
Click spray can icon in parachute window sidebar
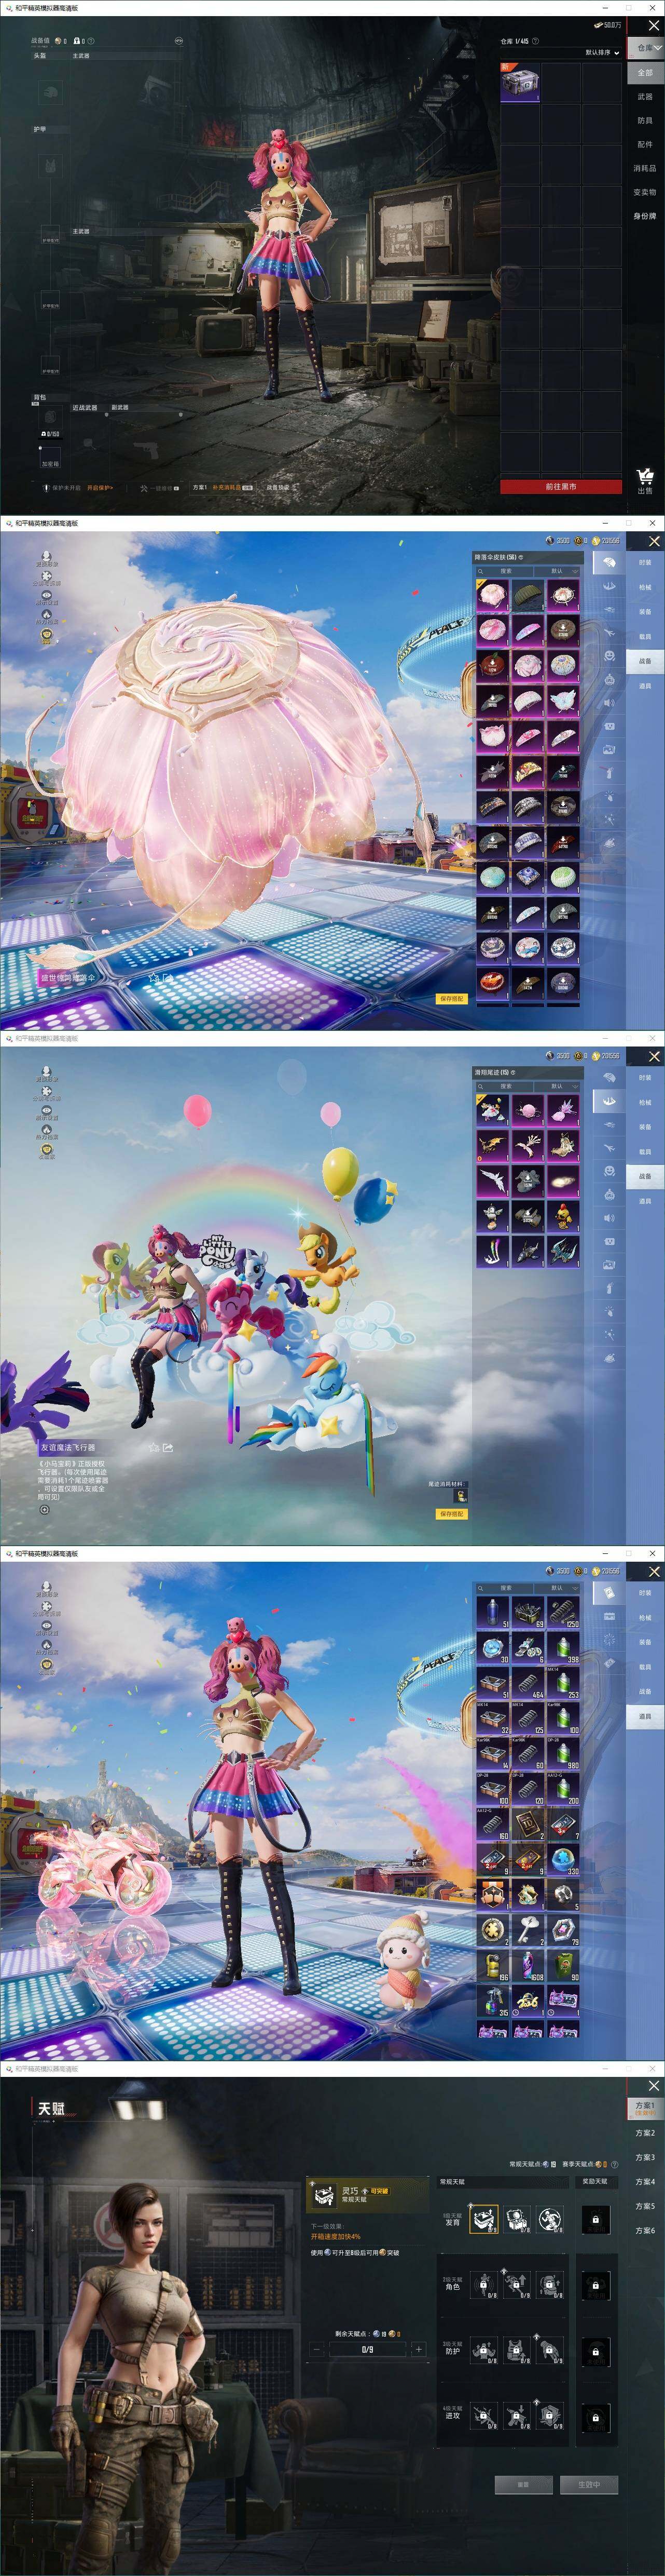click(609, 773)
